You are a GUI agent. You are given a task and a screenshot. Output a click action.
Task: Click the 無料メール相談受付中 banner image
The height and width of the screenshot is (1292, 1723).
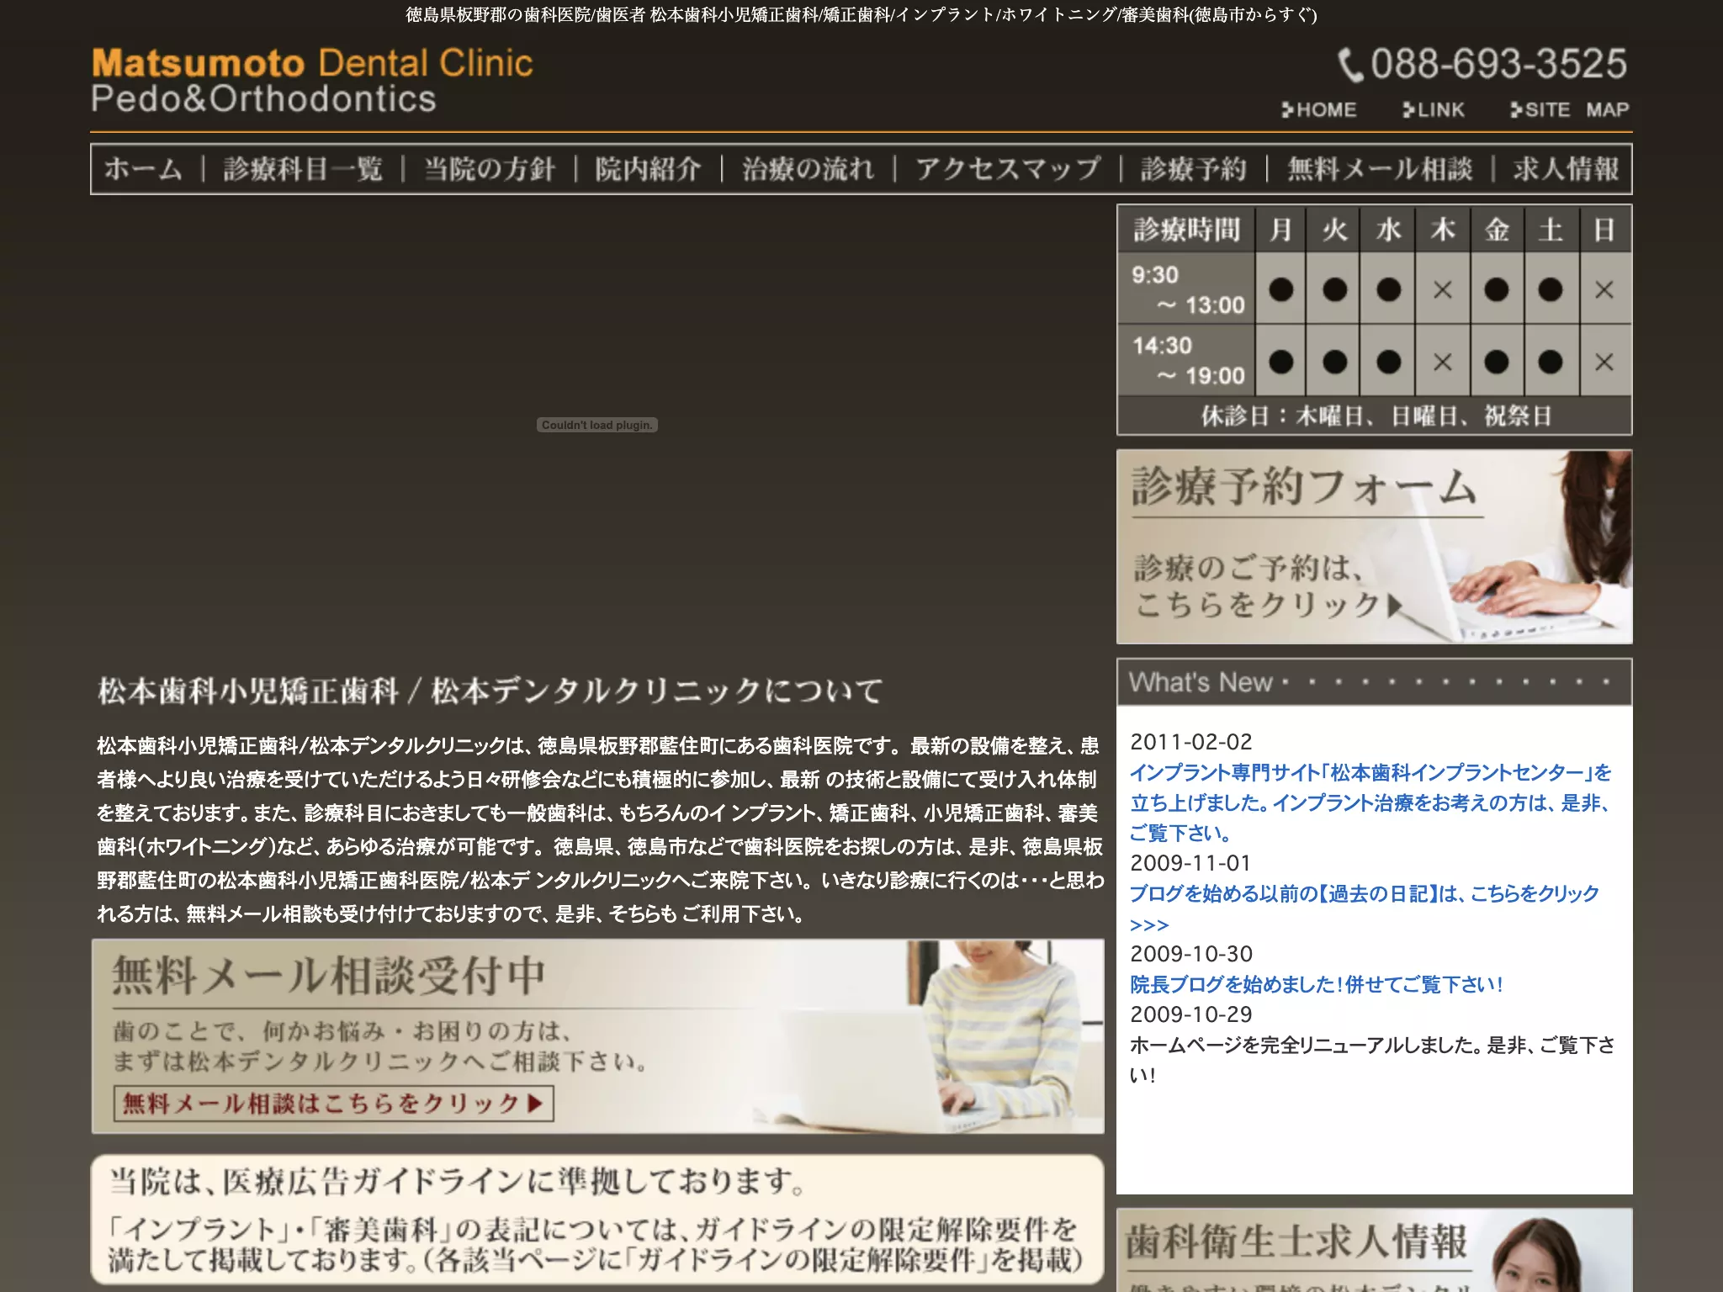(x=597, y=1035)
